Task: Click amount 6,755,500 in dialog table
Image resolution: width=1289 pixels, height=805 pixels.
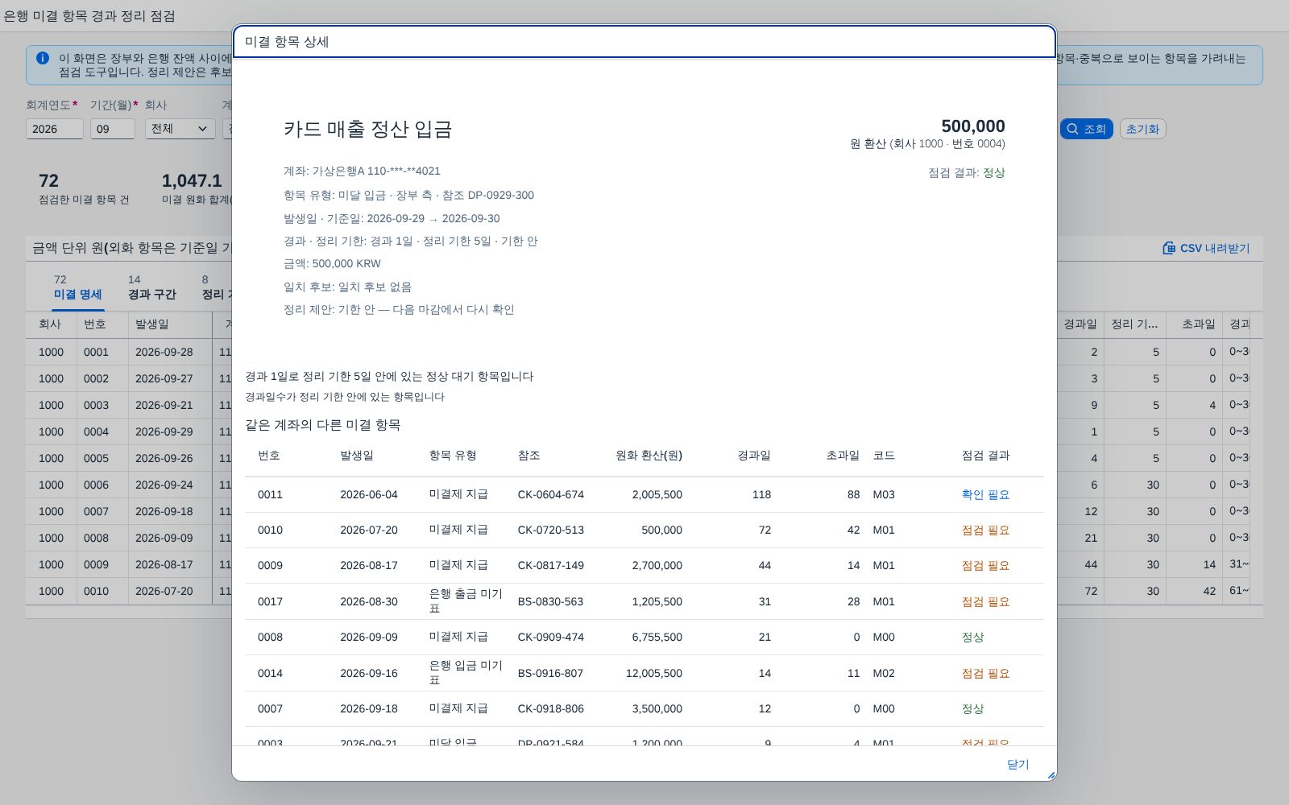Action: click(657, 637)
